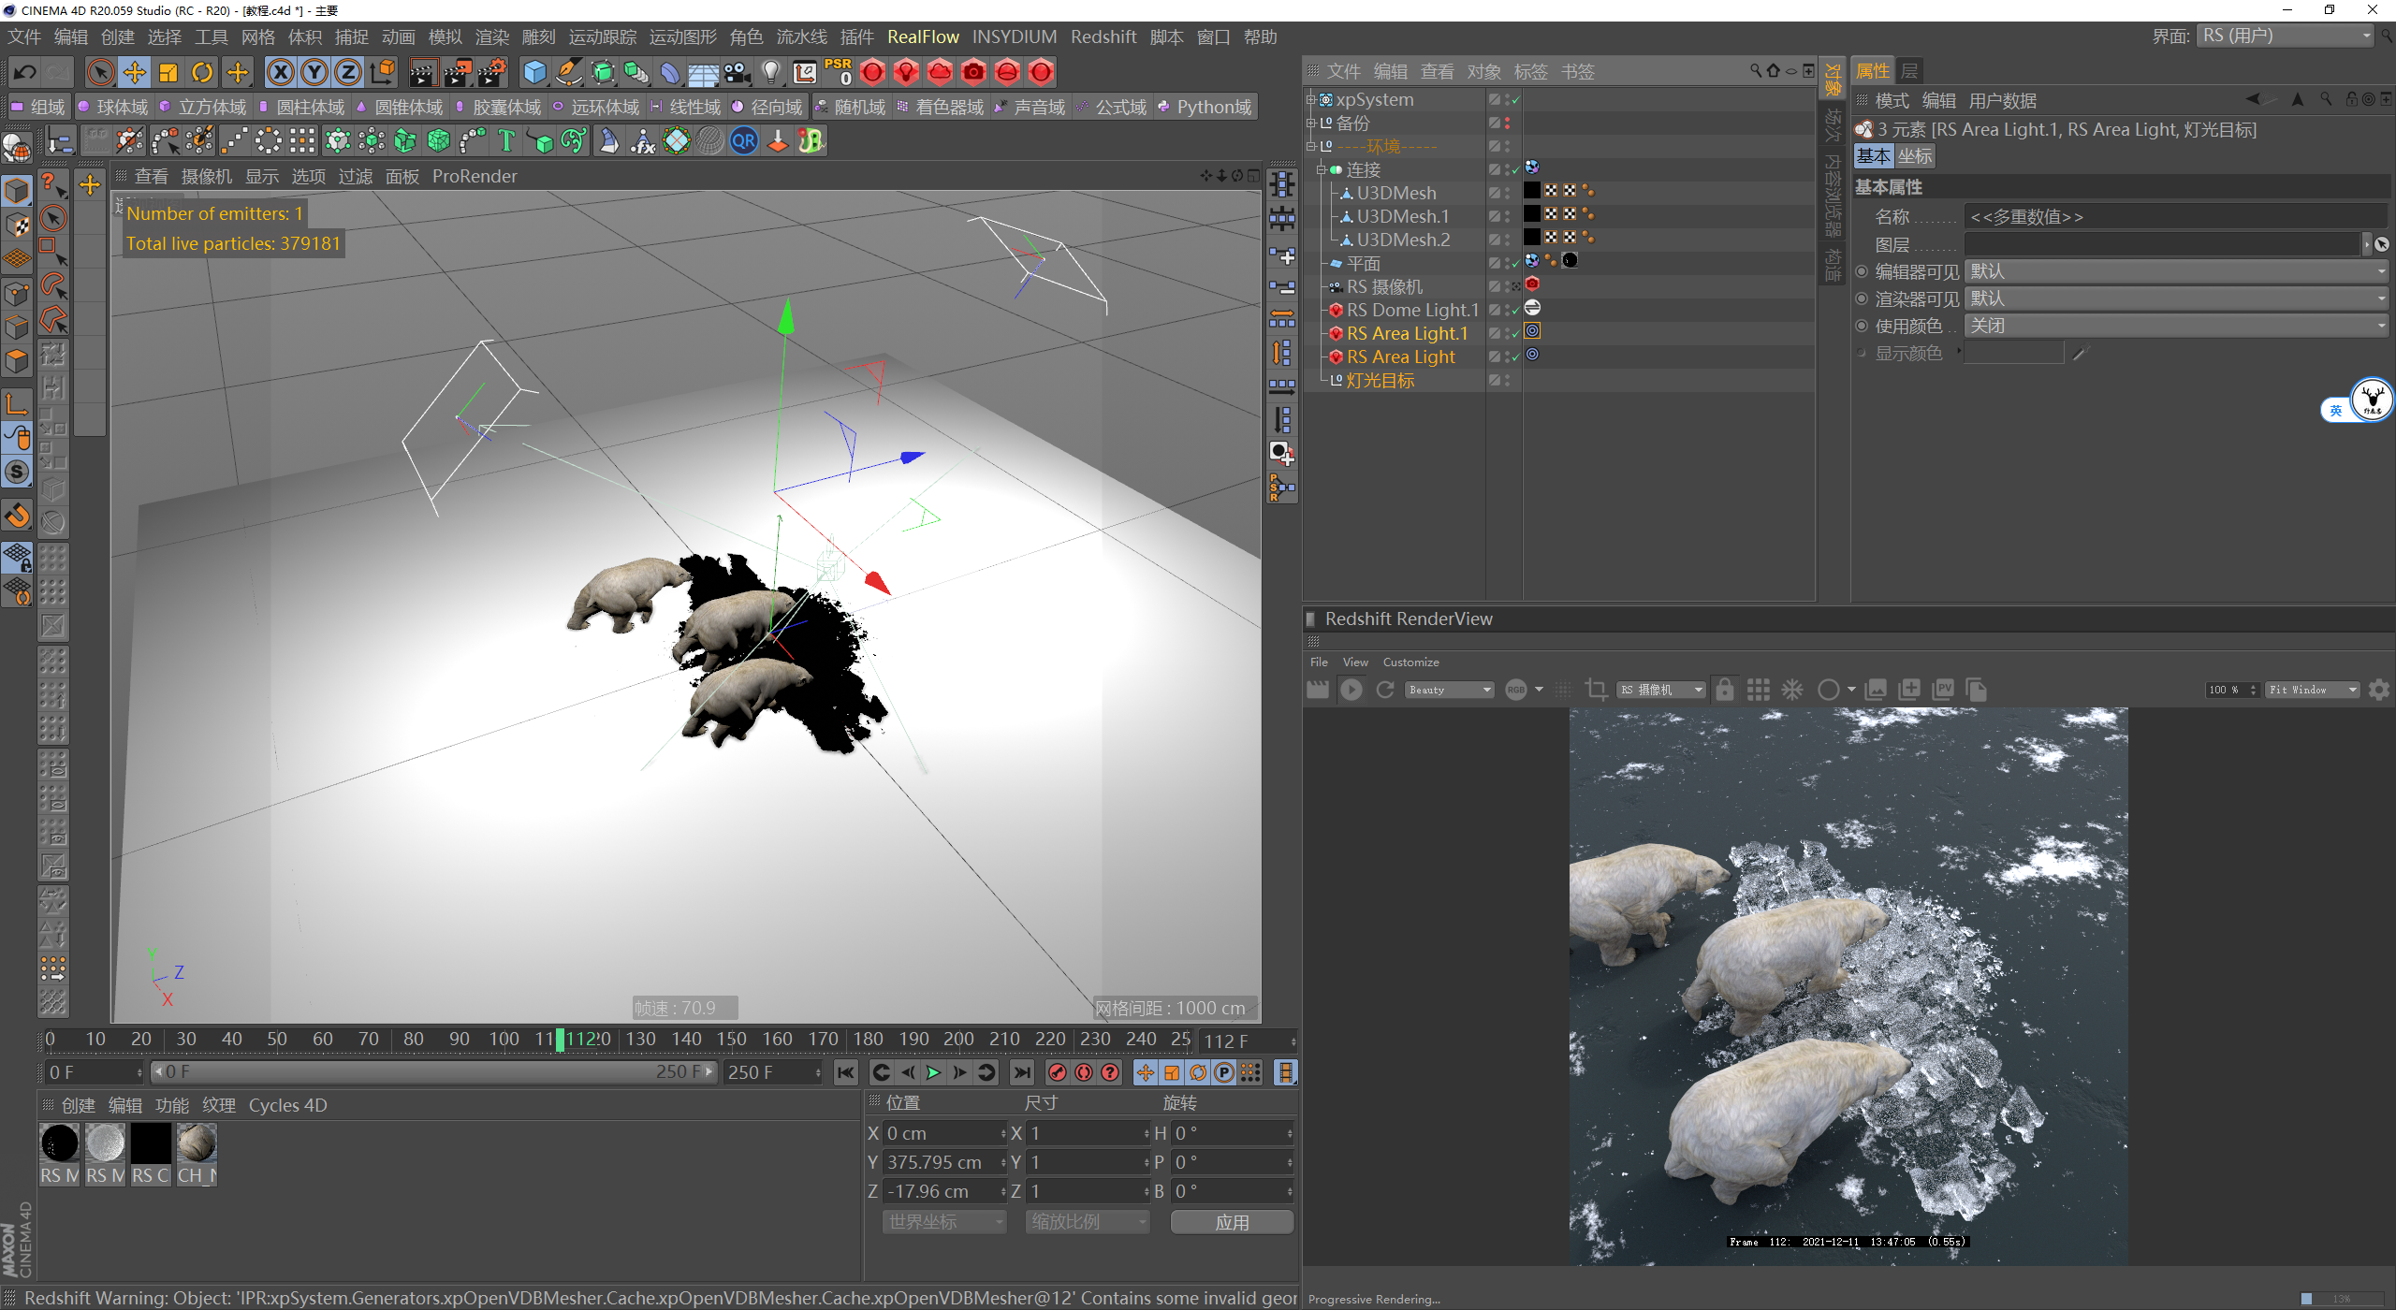Expand the xpSystem tree item
The height and width of the screenshot is (1310, 2396).
[1312, 99]
